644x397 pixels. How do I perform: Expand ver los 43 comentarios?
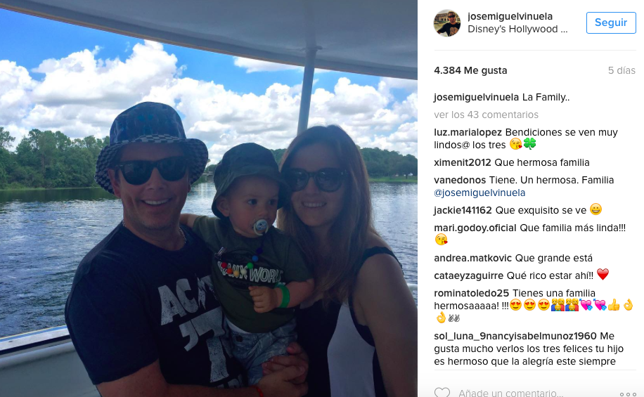(486, 115)
